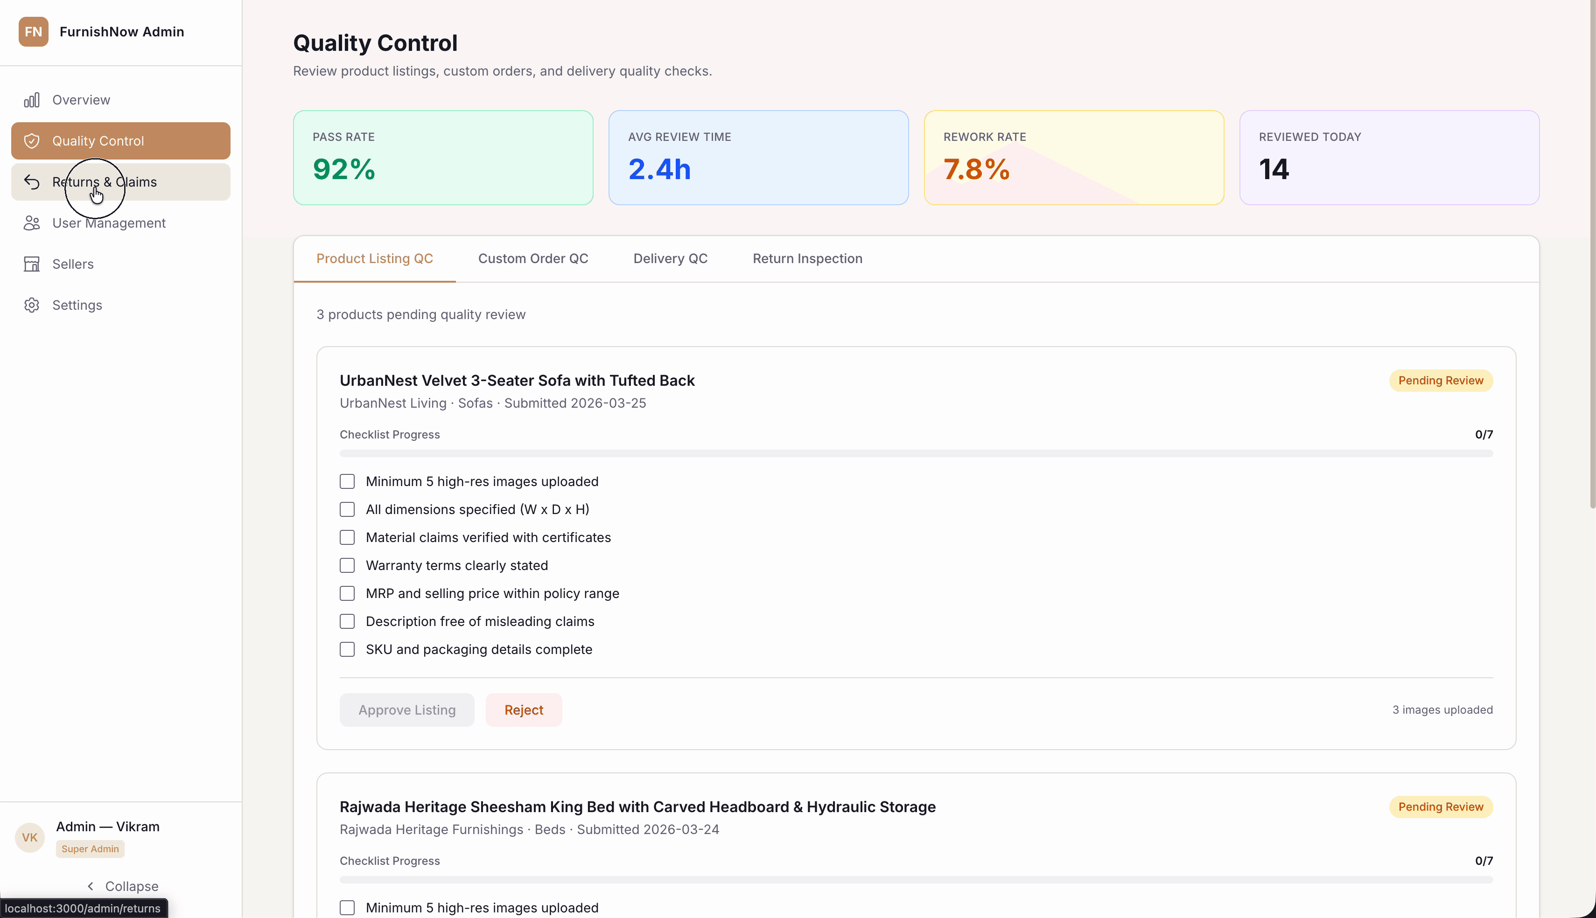Switch to the Product Listing QC tab
This screenshot has width=1596, height=918.
(374, 258)
